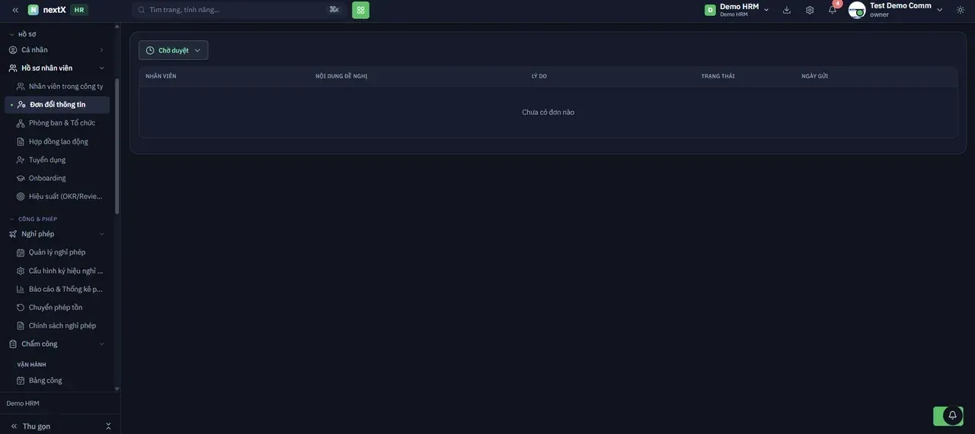975x434 pixels.
Task: Expand 'Cá nhân' menu item
Action: coord(57,49)
